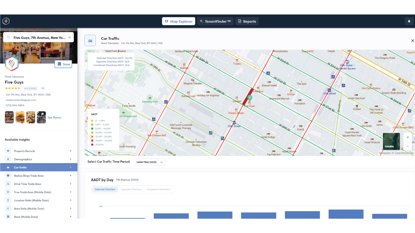
Task: Click the 5,001 – 10,000 green legend swatch
Action: (x=92, y=128)
